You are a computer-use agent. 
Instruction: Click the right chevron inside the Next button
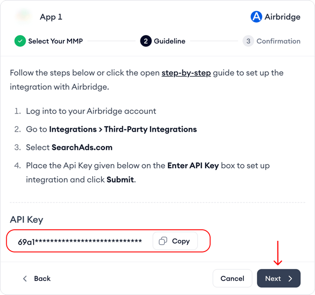[x=290, y=278]
